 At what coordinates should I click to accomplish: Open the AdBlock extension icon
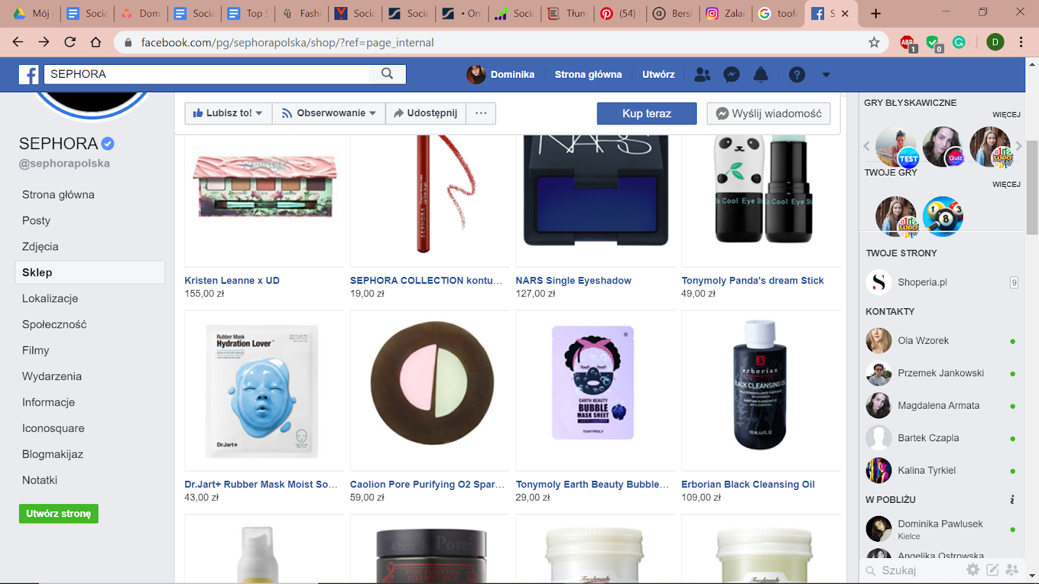pyautogui.click(x=908, y=43)
